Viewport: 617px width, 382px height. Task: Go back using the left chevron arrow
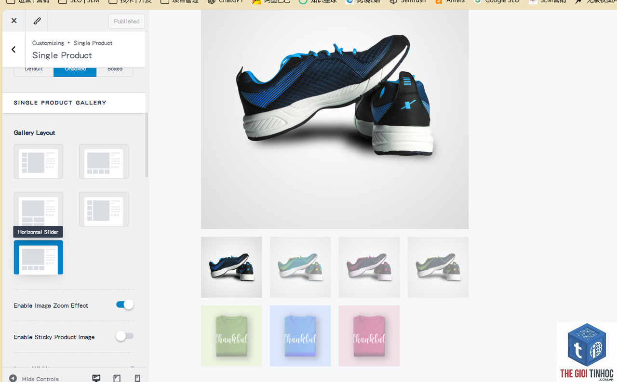click(x=13, y=50)
